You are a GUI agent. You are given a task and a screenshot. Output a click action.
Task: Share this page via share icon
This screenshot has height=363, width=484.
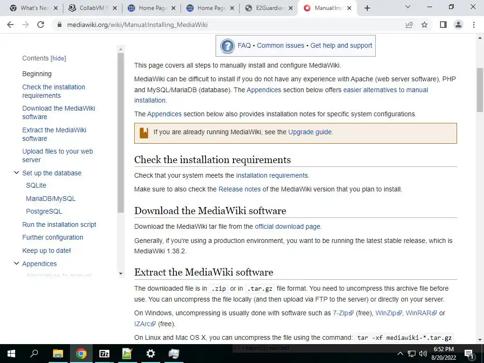(409, 25)
